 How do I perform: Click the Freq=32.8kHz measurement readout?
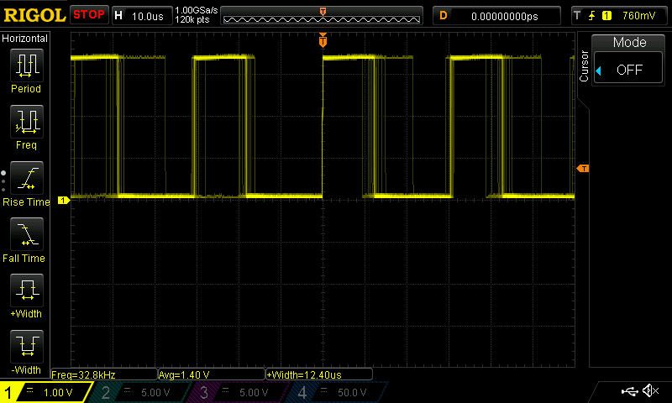pos(103,374)
